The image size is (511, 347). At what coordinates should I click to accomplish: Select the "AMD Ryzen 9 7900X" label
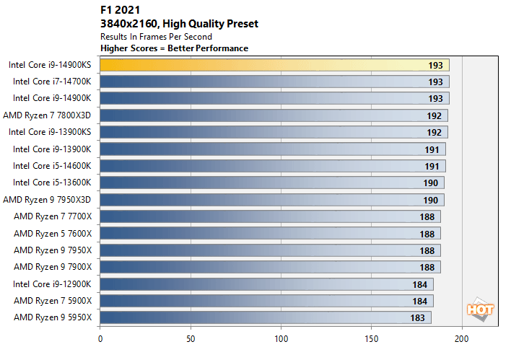(x=53, y=267)
